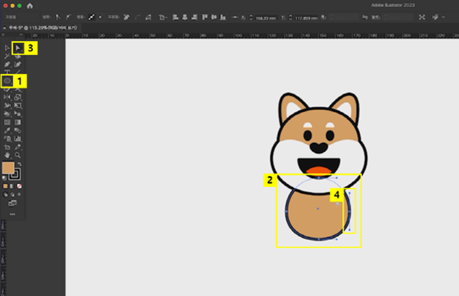
Task: Activate the Zoom magnifier tool
Action: (18, 156)
